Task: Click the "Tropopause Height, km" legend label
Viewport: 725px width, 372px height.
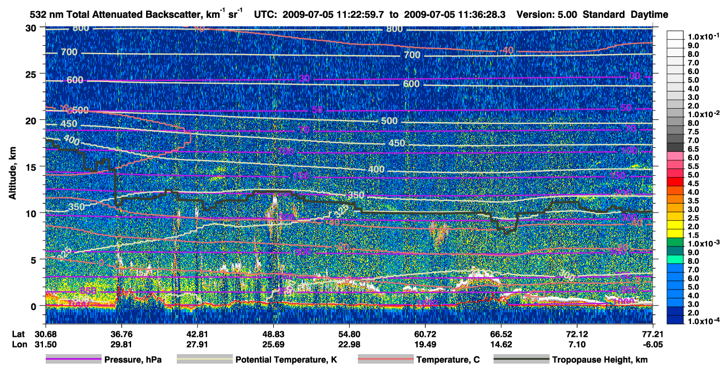Action: click(x=600, y=360)
